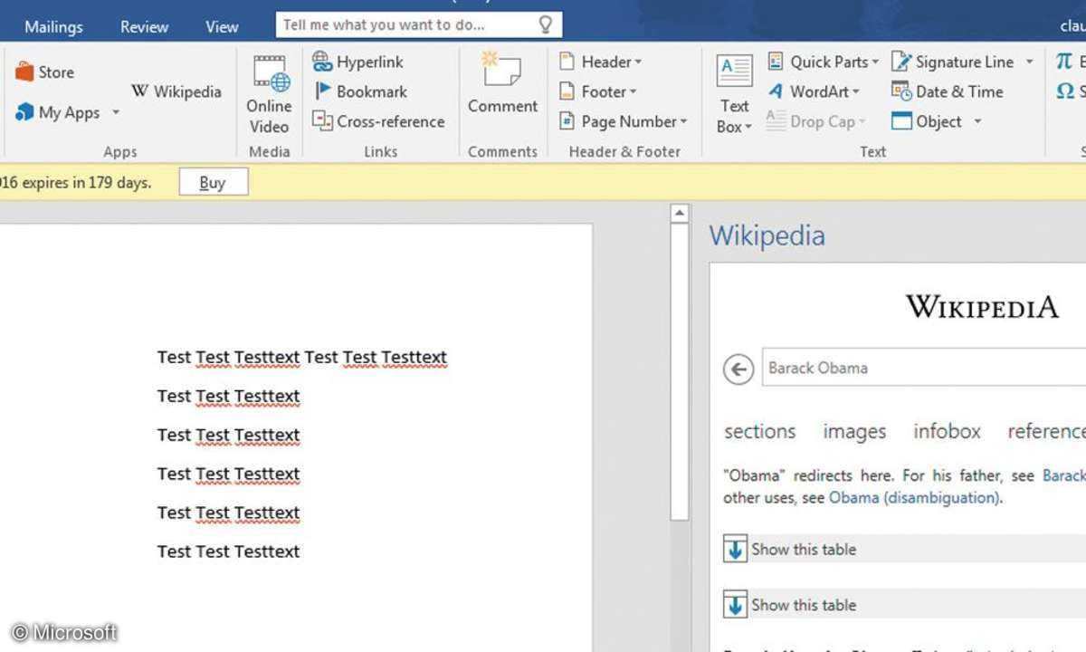Insert an Online Video

pos(270,95)
